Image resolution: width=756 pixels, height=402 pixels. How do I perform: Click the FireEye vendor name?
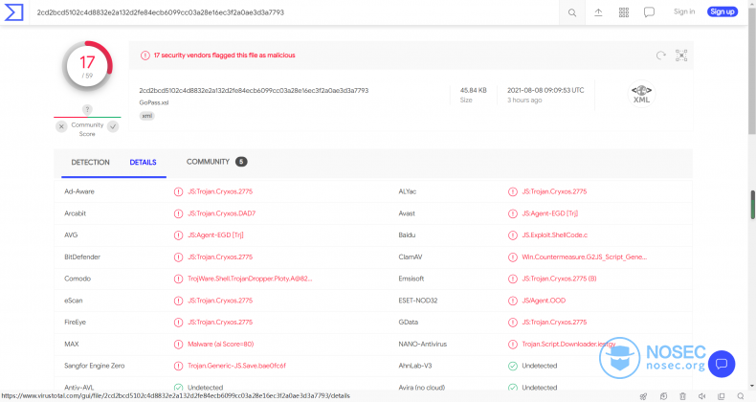click(x=75, y=323)
